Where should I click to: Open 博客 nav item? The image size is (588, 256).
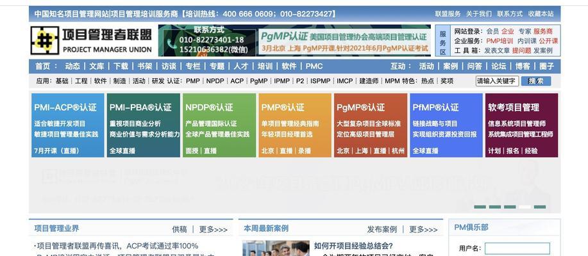point(523,67)
